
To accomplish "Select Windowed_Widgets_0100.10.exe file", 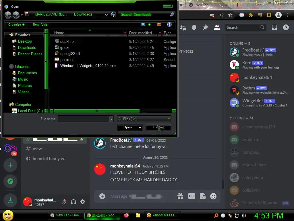I will 88,66.
